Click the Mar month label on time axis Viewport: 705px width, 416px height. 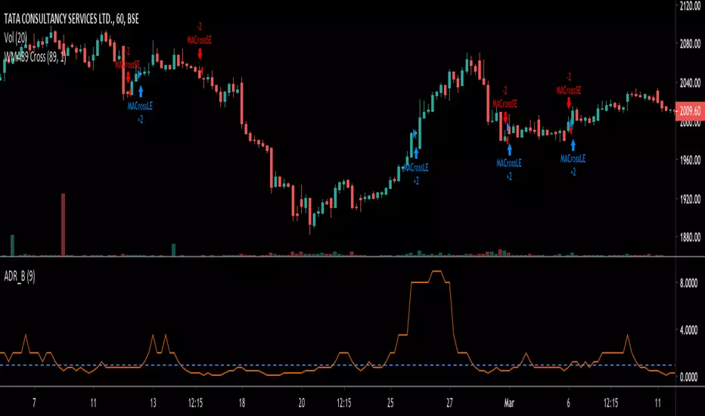509,403
